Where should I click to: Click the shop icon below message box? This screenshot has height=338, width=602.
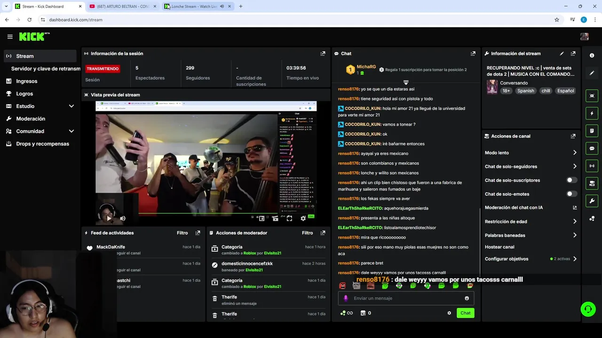click(363, 313)
